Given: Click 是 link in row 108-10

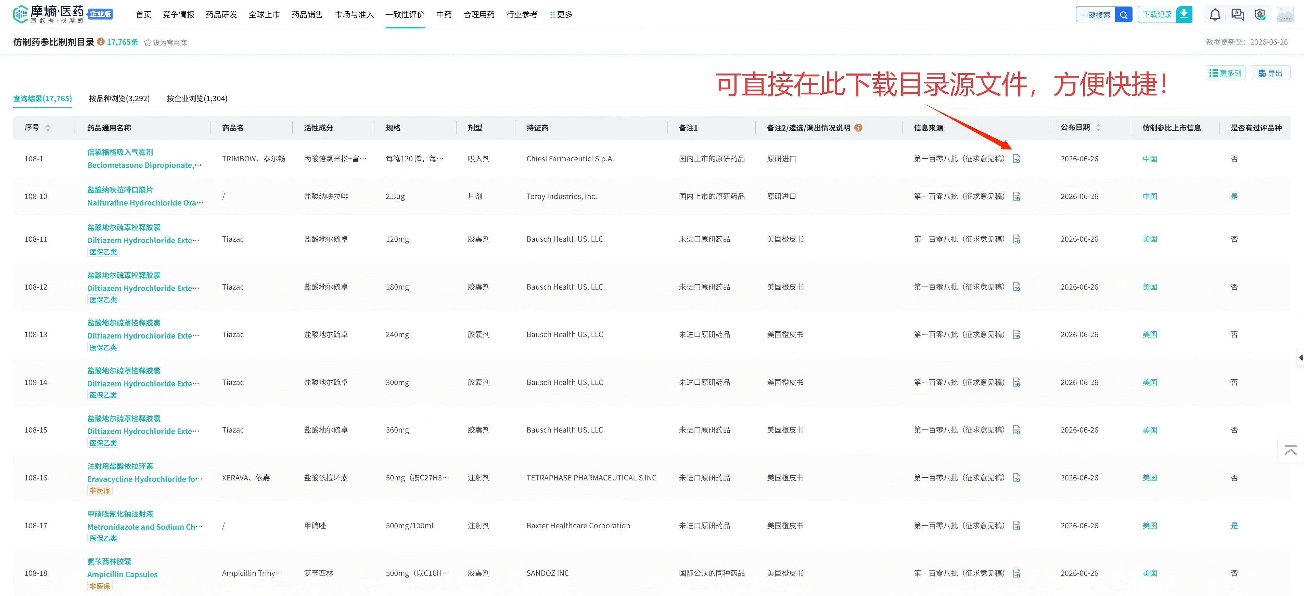Looking at the screenshot, I should coord(1234,196).
